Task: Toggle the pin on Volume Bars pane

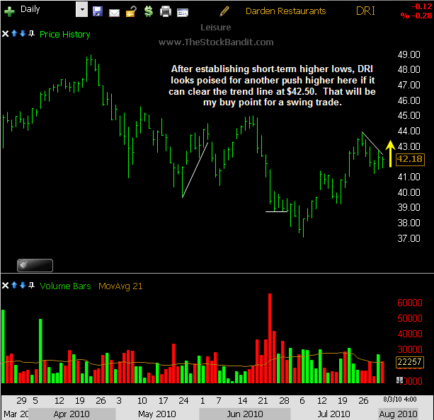Action: [31, 286]
